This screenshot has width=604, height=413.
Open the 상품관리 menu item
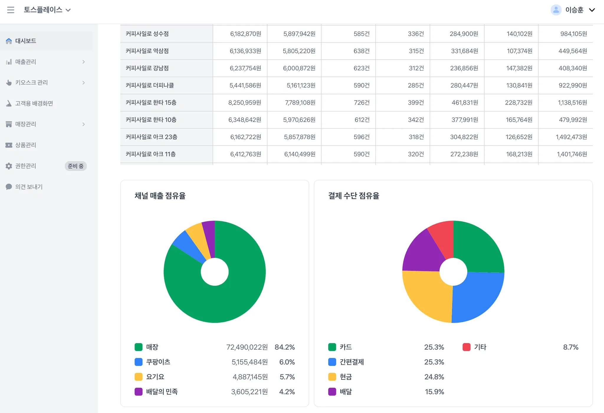(x=26, y=145)
